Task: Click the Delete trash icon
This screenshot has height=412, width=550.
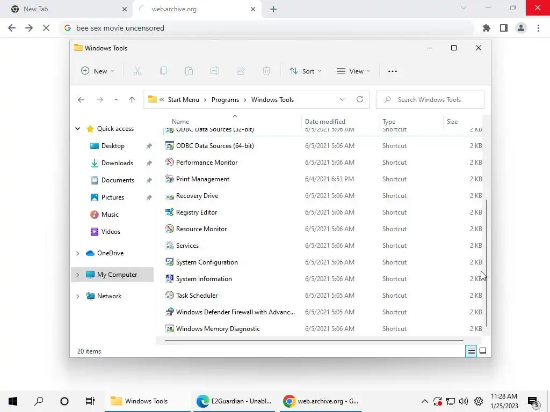Action: pos(266,71)
